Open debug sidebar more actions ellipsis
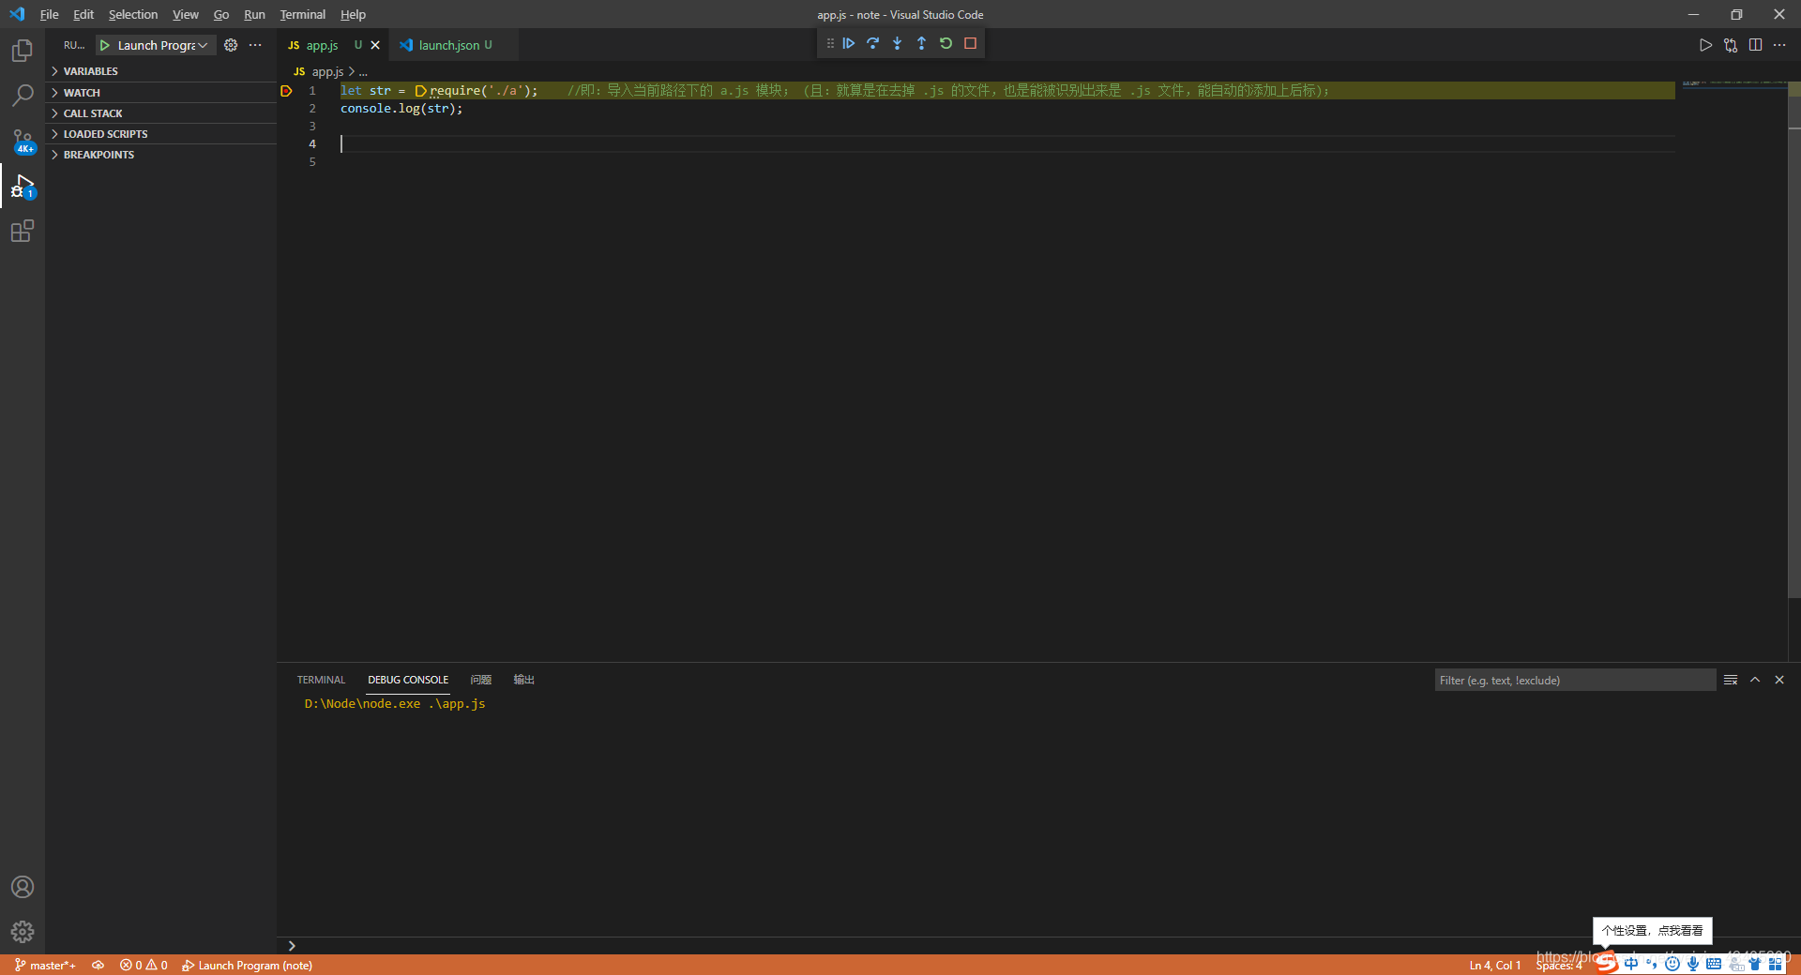 255,45
